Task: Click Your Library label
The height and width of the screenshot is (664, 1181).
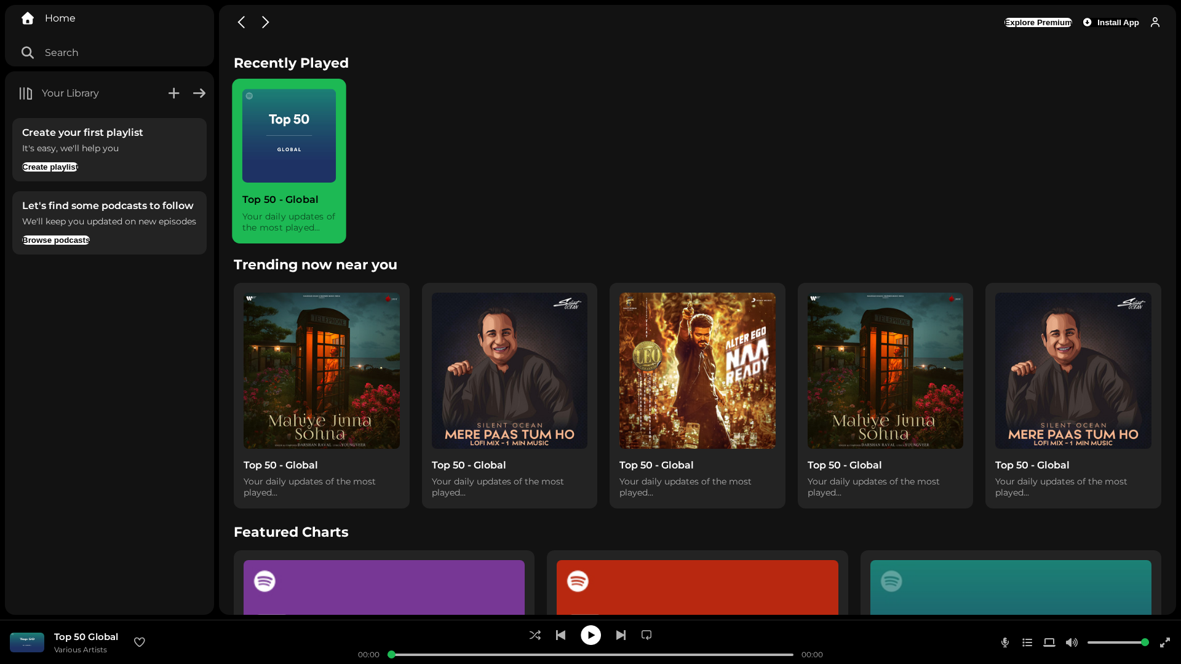Action: (x=70, y=93)
